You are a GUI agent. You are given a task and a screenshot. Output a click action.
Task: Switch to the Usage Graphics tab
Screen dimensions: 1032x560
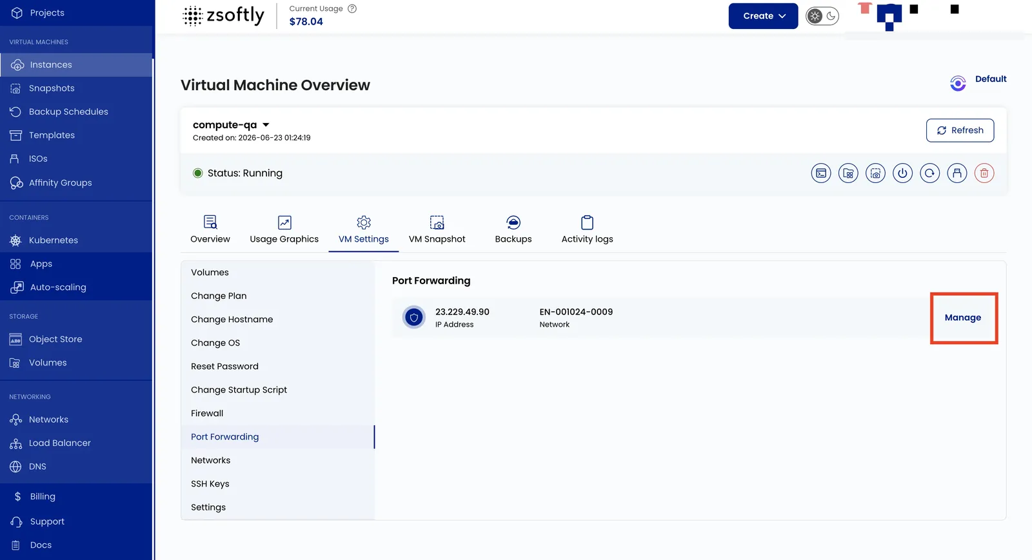[284, 230]
